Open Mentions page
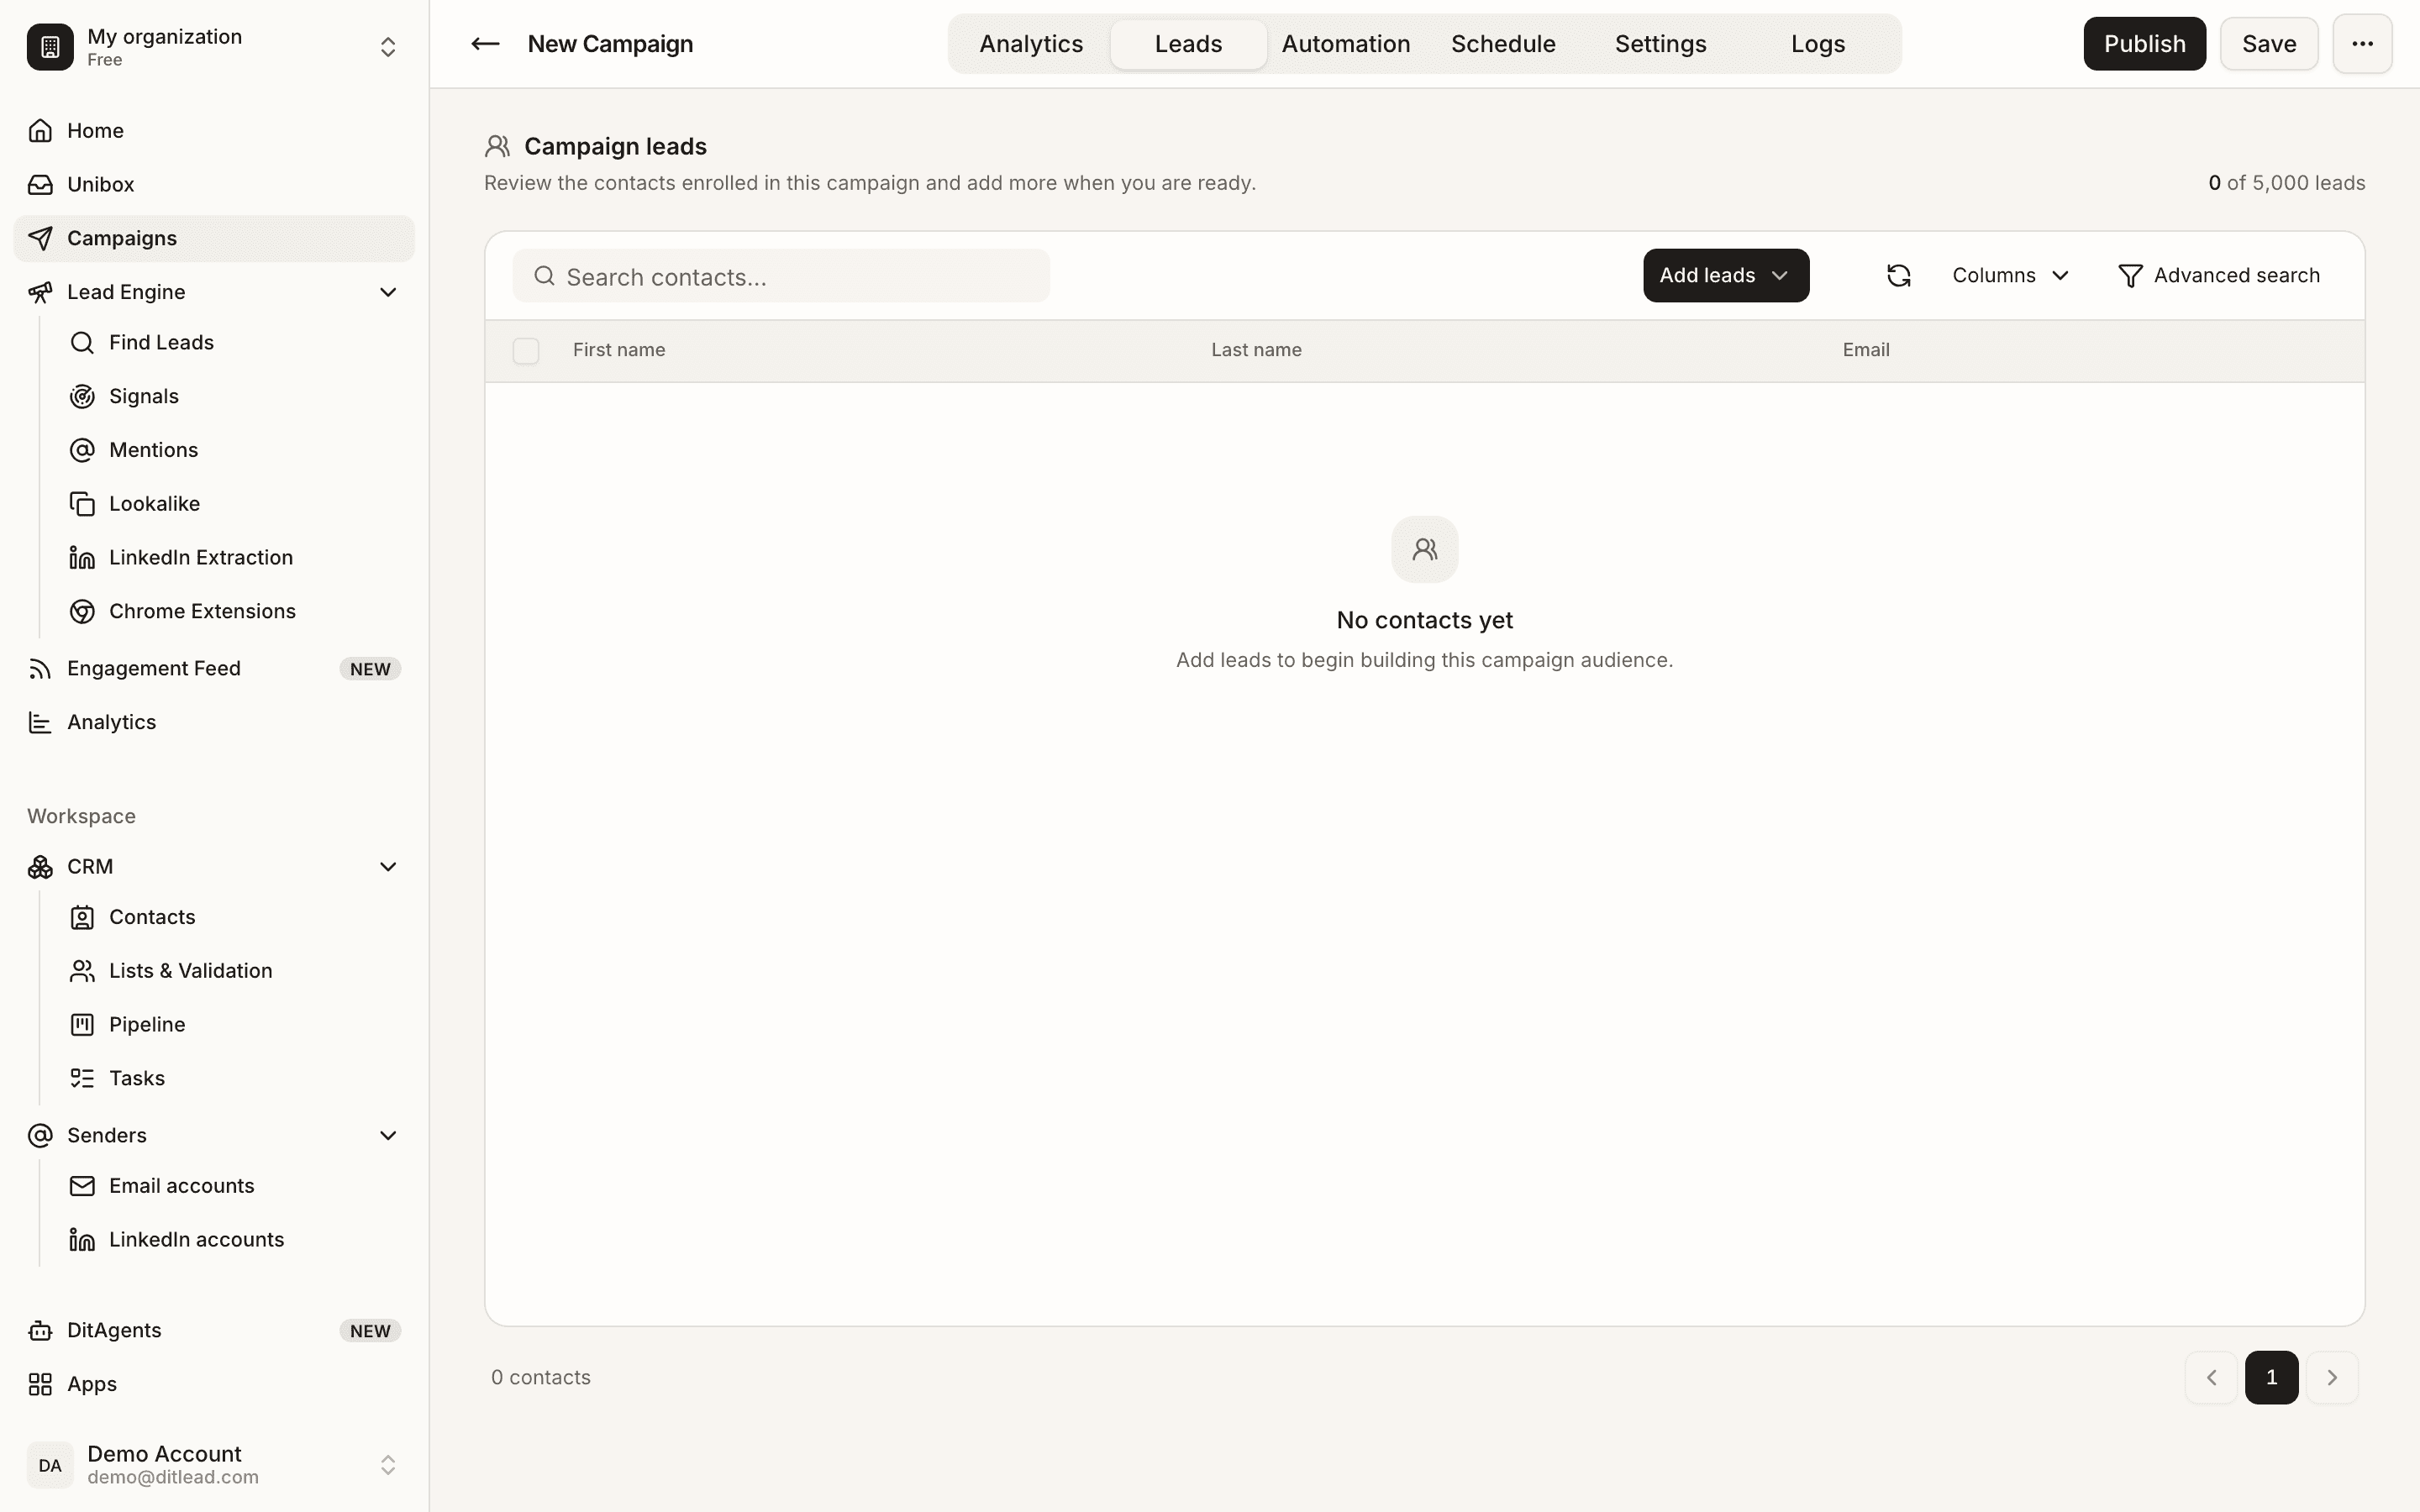 234,450
